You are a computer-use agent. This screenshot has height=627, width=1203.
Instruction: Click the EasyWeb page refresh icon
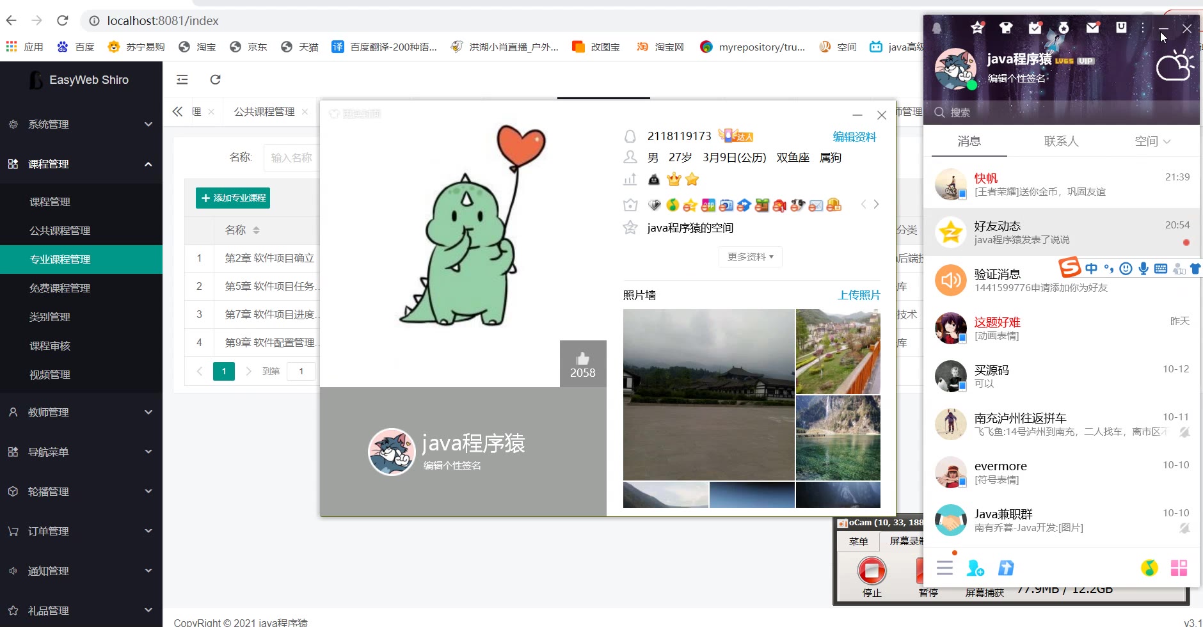[x=216, y=79]
